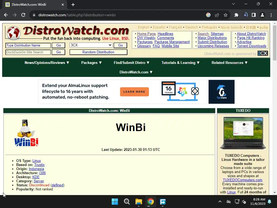Screen dimensions: 277x208
Task: Reload the page with refresh icon
Action: coord(23,15)
